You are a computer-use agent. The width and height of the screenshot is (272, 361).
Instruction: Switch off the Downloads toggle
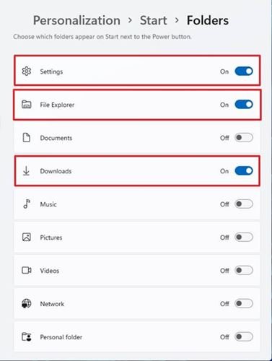pos(244,171)
